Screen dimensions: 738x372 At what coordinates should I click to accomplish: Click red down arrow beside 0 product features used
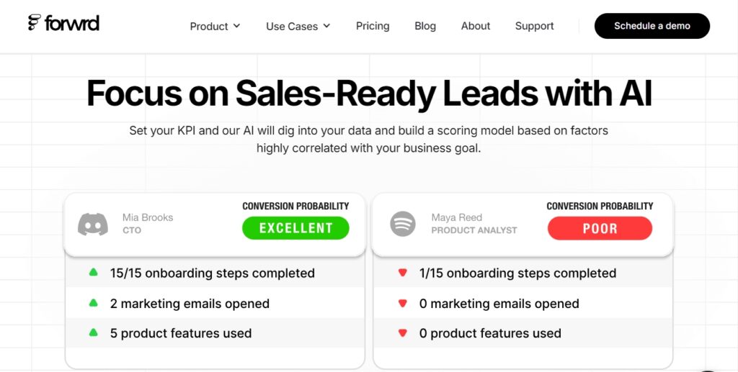(402, 333)
